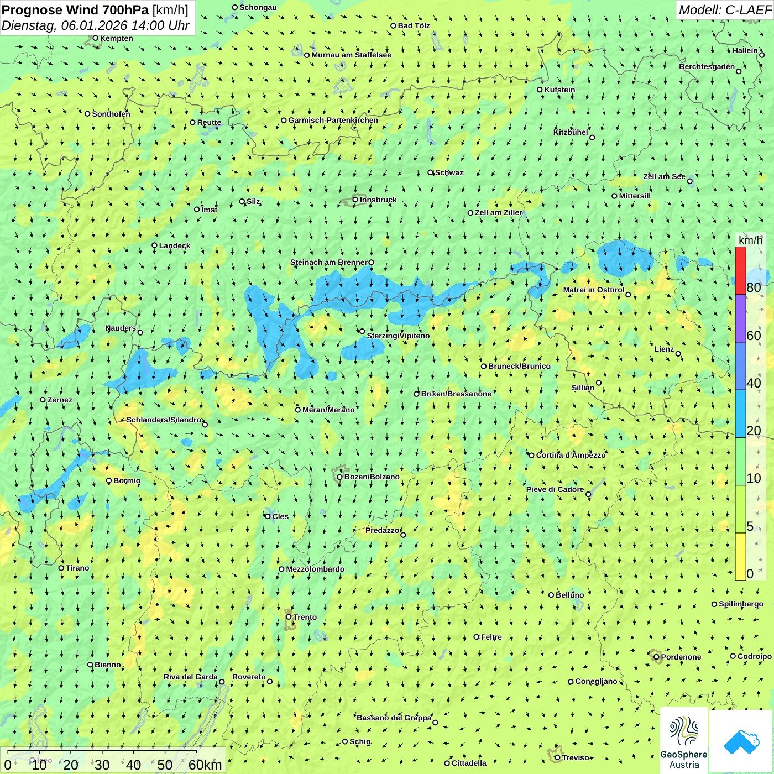The width and height of the screenshot is (774, 774).
Task: Click the Predazzo label
Action: (x=382, y=530)
